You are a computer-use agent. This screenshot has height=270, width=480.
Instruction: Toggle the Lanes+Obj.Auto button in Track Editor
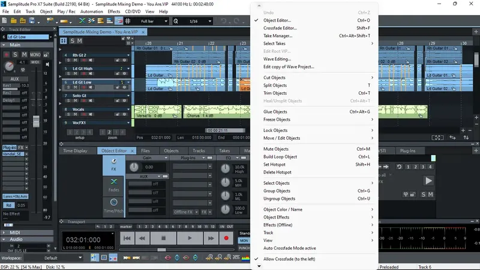[x=16, y=196]
